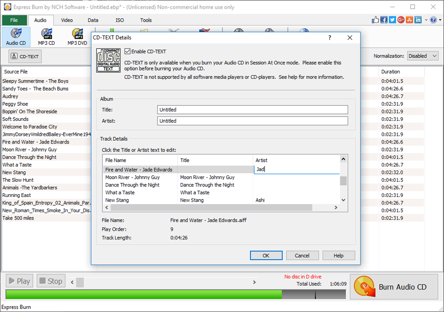The image size is (444, 312).
Task: Click the Album Artist input field
Action: pos(252,121)
